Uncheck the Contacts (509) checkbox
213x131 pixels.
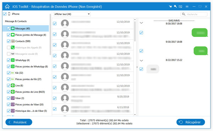coord(9,41)
